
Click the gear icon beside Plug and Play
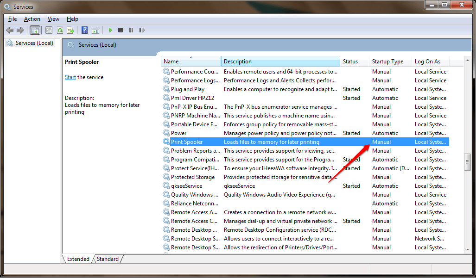166,89
